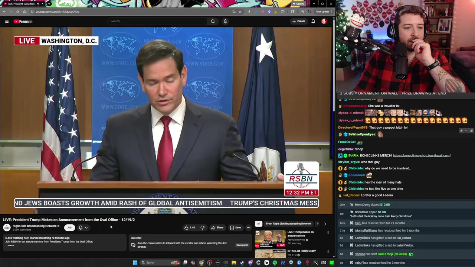Screen dimensions: 475x267
Task: Select MontellWilliams in the events list
Action: coord(366,230)
